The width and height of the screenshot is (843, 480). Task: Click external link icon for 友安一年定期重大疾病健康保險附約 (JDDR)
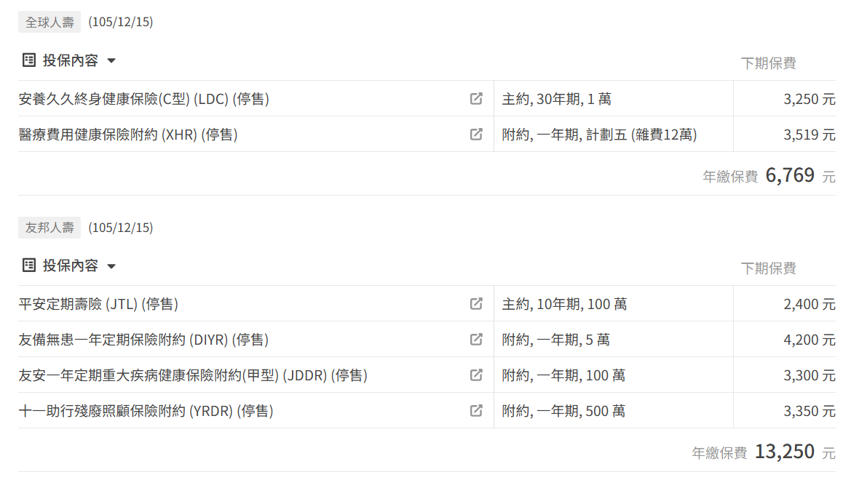(x=476, y=375)
